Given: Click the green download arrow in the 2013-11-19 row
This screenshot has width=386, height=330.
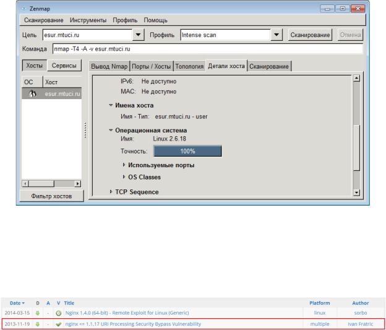Looking at the screenshot, I should pyautogui.click(x=38, y=324).
